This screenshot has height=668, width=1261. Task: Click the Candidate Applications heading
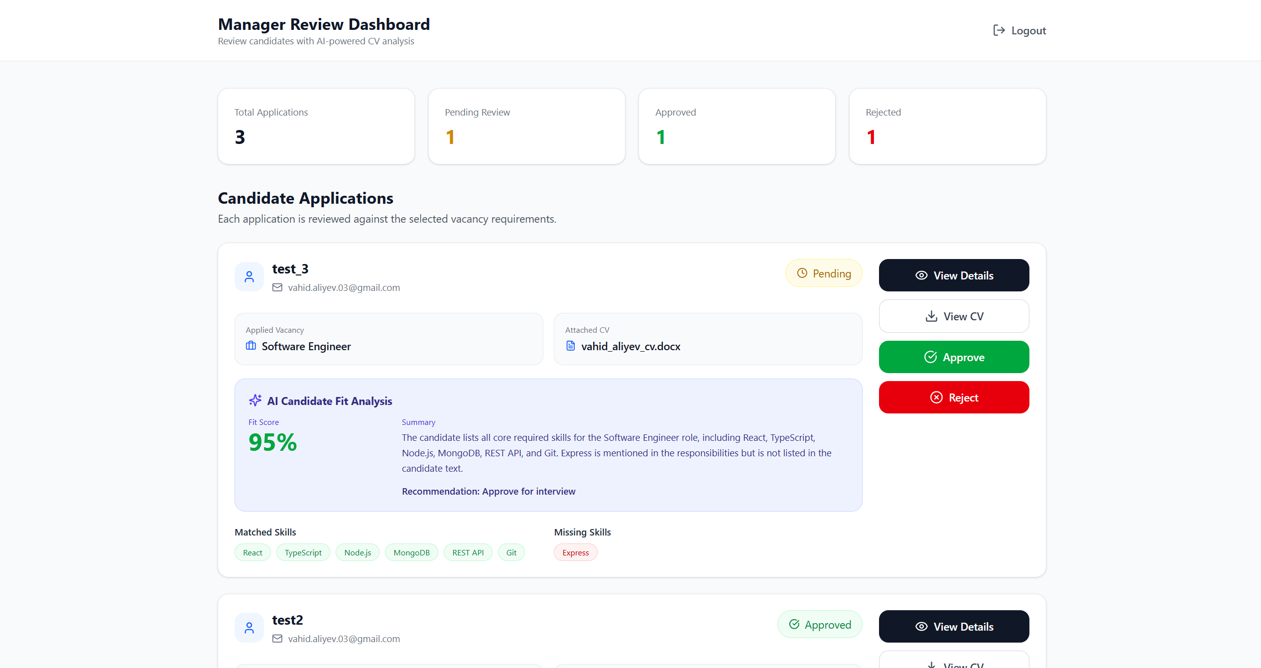tap(305, 198)
